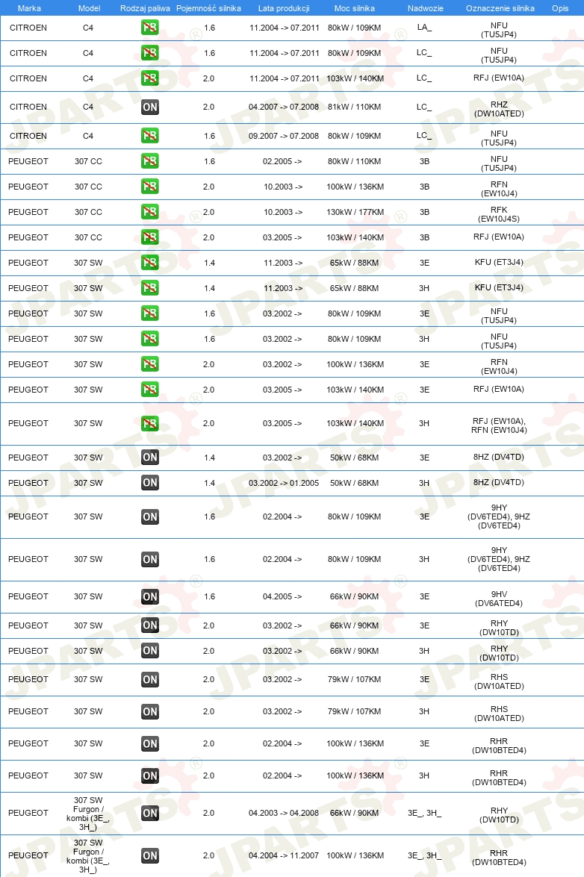Select the 02.2005 -> production date cell

point(282,161)
